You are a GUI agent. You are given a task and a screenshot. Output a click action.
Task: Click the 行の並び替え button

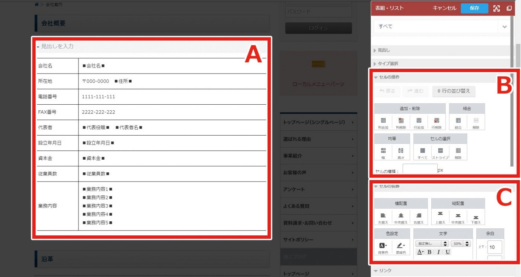click(x=454, y=91)
